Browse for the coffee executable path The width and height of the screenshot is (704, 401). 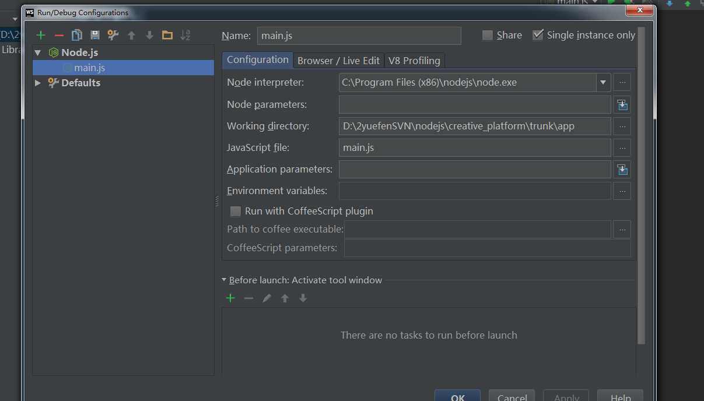tap(622, 230)
